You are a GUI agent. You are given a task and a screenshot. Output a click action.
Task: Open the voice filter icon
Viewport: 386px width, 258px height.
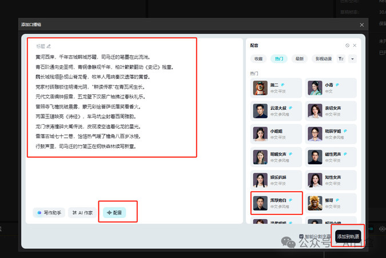click(341, 58)
